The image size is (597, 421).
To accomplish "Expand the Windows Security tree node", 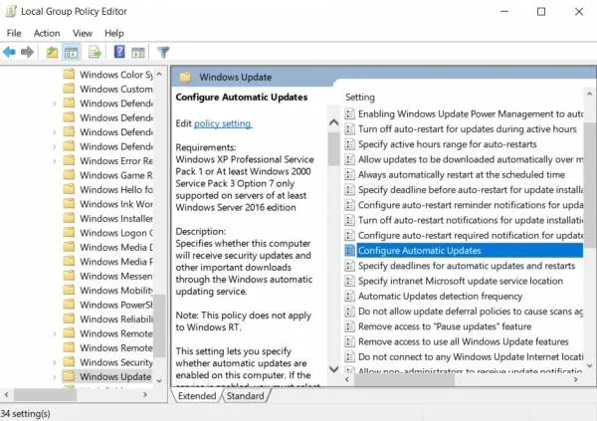I will (55, 362).
